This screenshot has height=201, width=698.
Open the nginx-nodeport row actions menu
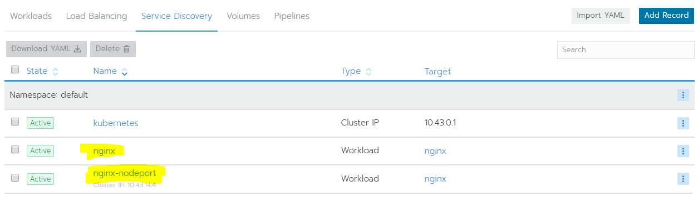683,178
